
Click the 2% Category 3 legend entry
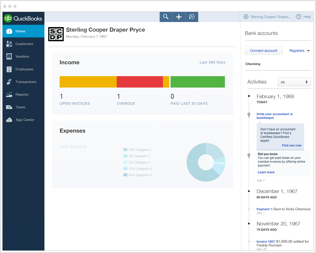pyautogui.click(x=136, y=162)
